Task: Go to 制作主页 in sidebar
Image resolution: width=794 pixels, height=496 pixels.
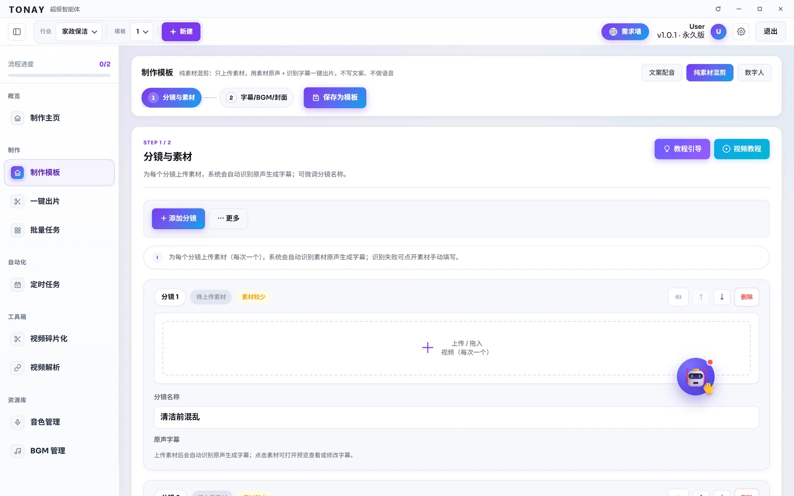Action: coord(59,118)
